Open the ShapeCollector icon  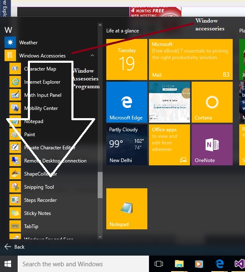pos(15,174)
